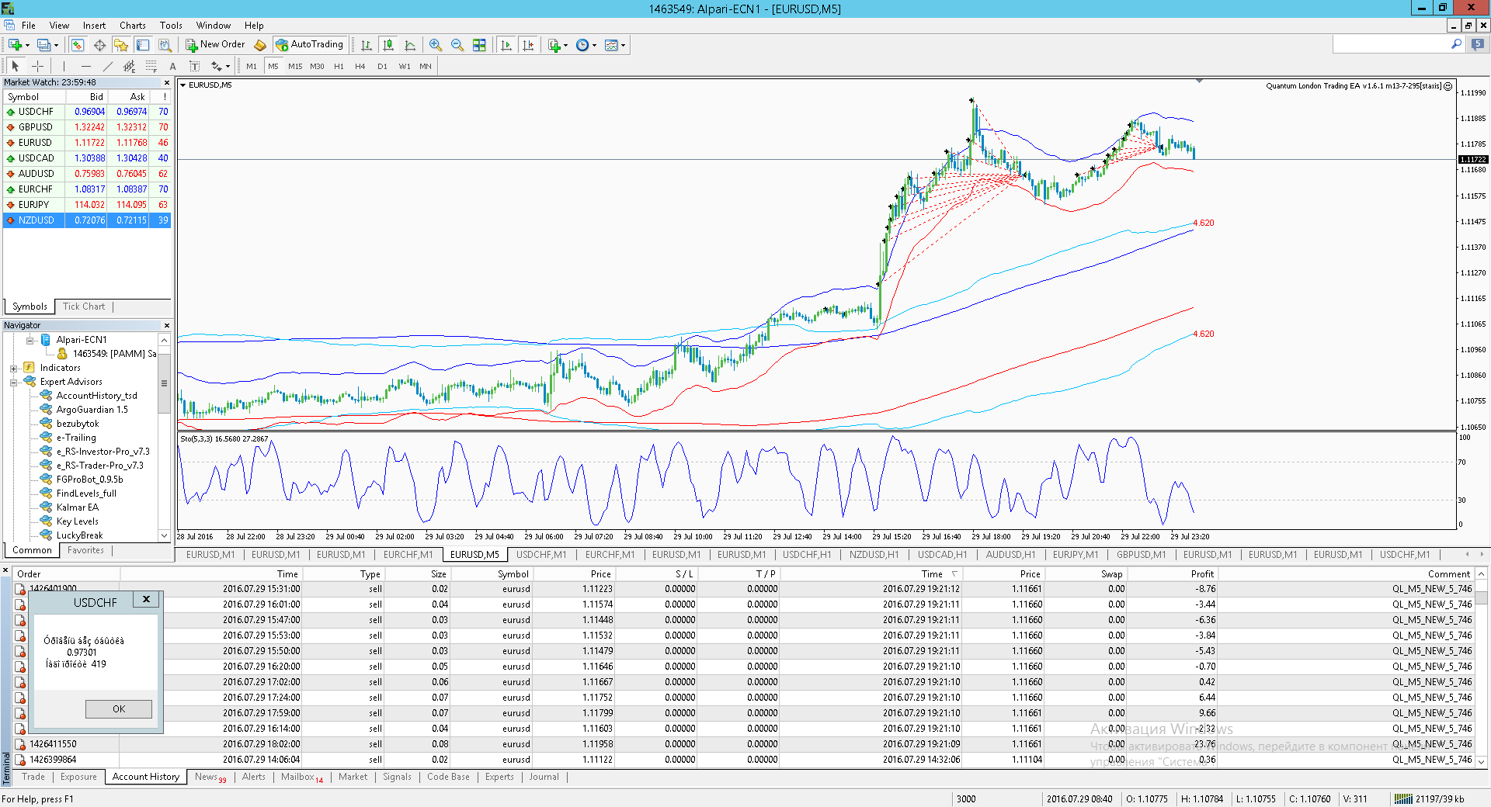1491x807 pixels.
Task: Expand the Indicators tree node
Action: coord(13,368)
